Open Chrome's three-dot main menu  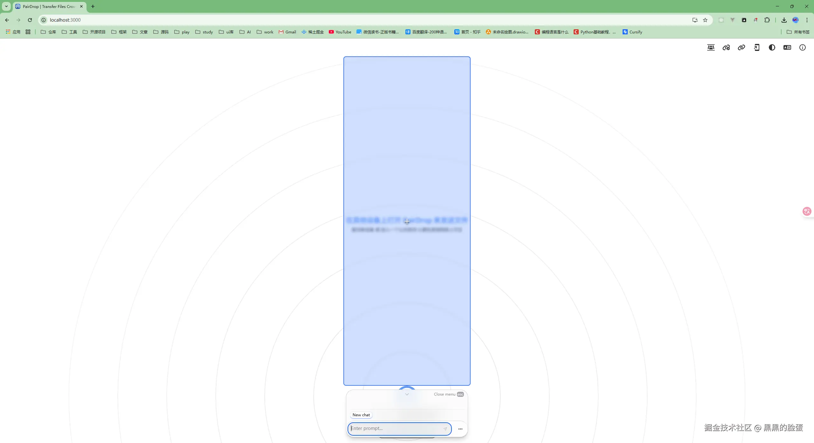pos(807,20)
